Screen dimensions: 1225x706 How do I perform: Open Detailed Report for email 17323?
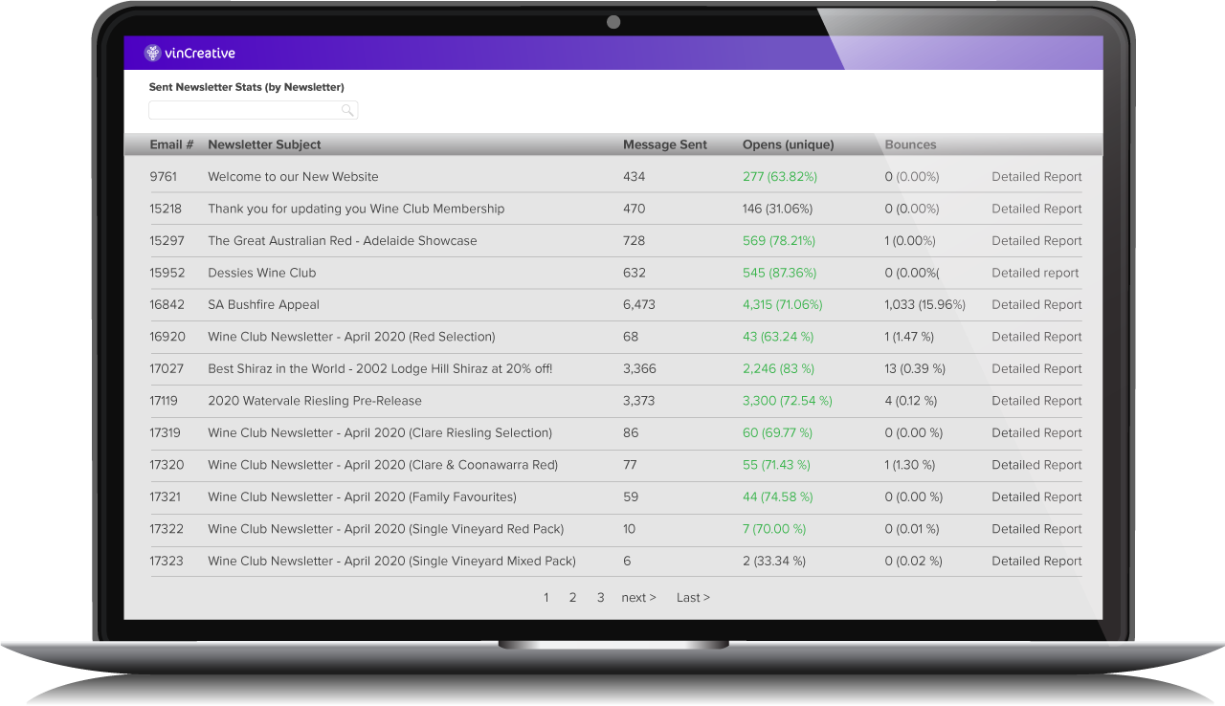point(1036,562)
